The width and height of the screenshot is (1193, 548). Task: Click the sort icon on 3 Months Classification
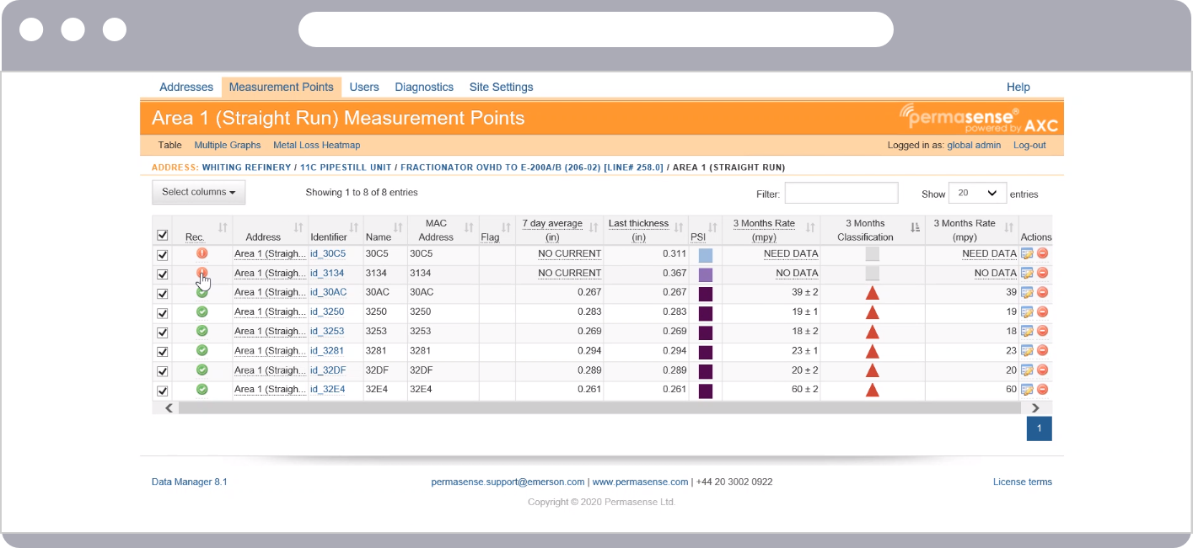(915, 227)
